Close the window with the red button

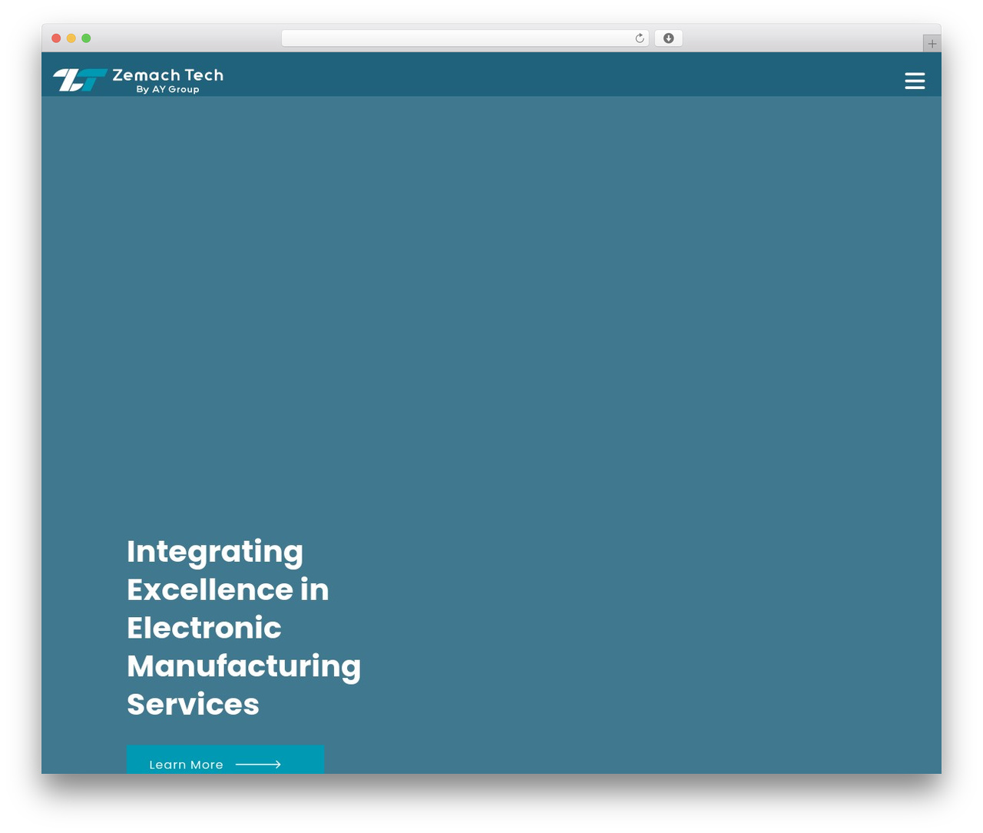point(56,38)
